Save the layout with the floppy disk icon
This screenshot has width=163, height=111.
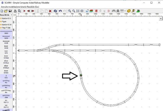pyautogui.click(x=10, y=11)
